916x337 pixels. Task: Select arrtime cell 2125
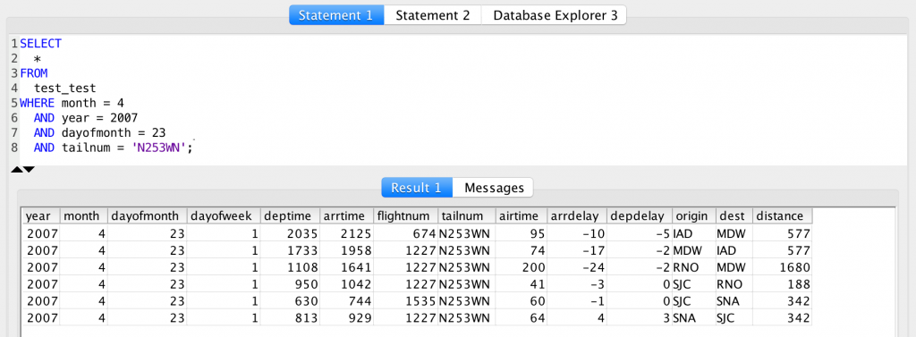click(x=347, y=233)
